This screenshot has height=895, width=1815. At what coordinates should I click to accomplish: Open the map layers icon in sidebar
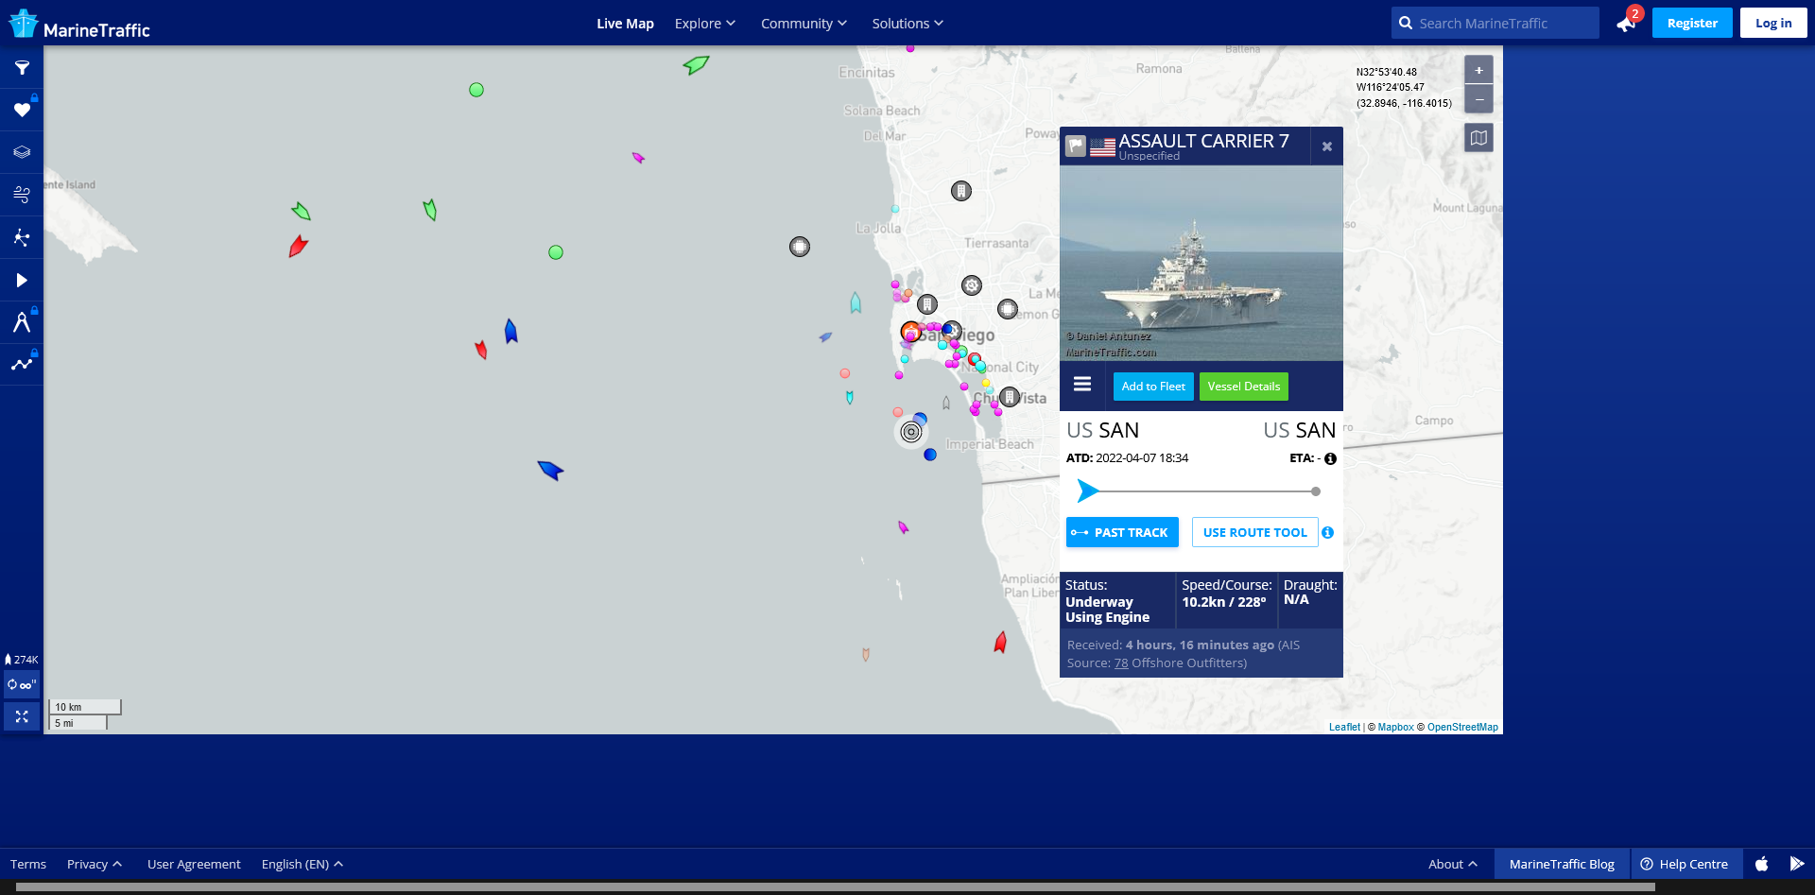[x=22, y=152]
